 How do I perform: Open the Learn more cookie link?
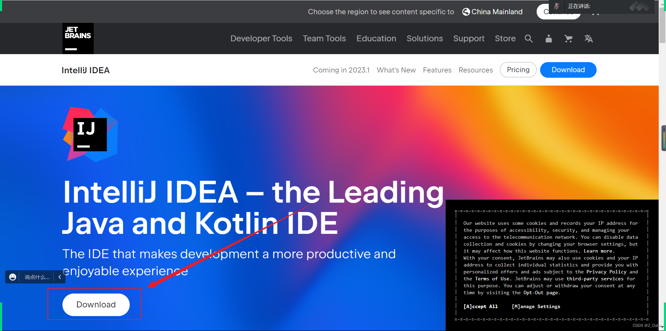[x=598, y=251]
